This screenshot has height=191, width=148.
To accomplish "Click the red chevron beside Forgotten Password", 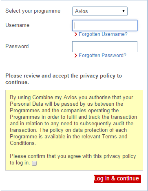I will [x=76, y=56].
